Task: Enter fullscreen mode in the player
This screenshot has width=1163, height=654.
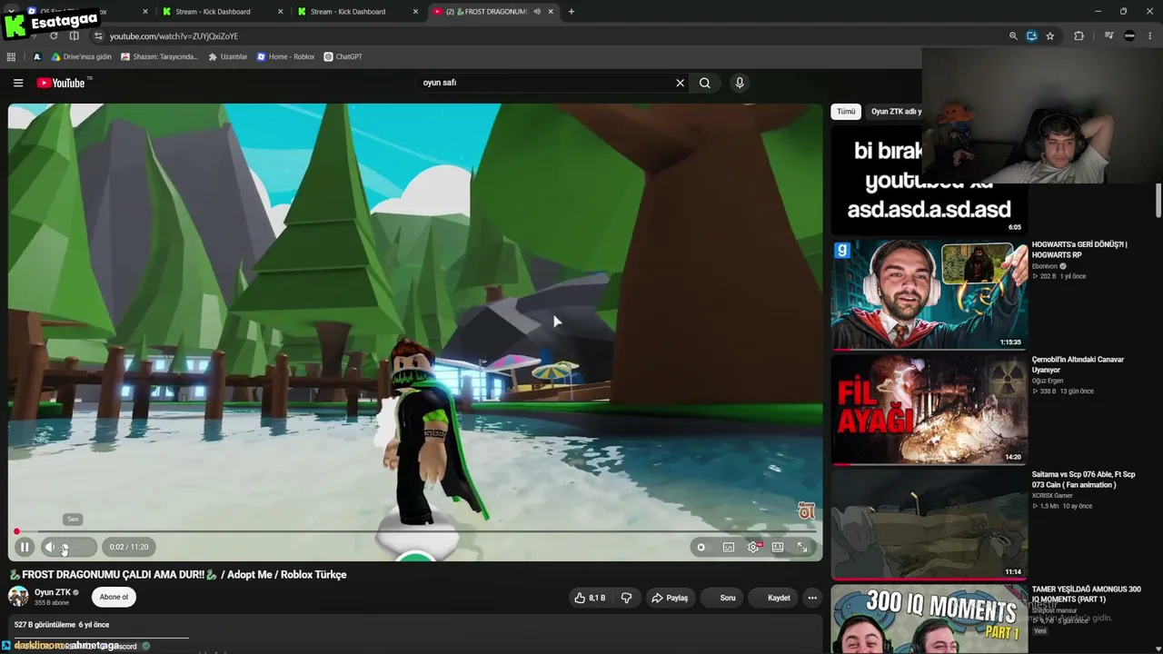Action: [x=802, y=547]
